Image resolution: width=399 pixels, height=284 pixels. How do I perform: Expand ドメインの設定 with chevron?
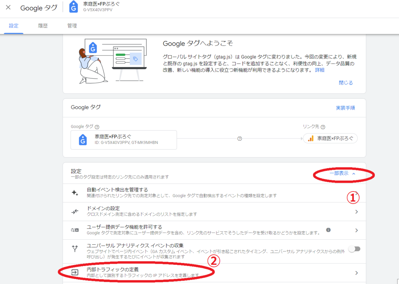point(356,212)
